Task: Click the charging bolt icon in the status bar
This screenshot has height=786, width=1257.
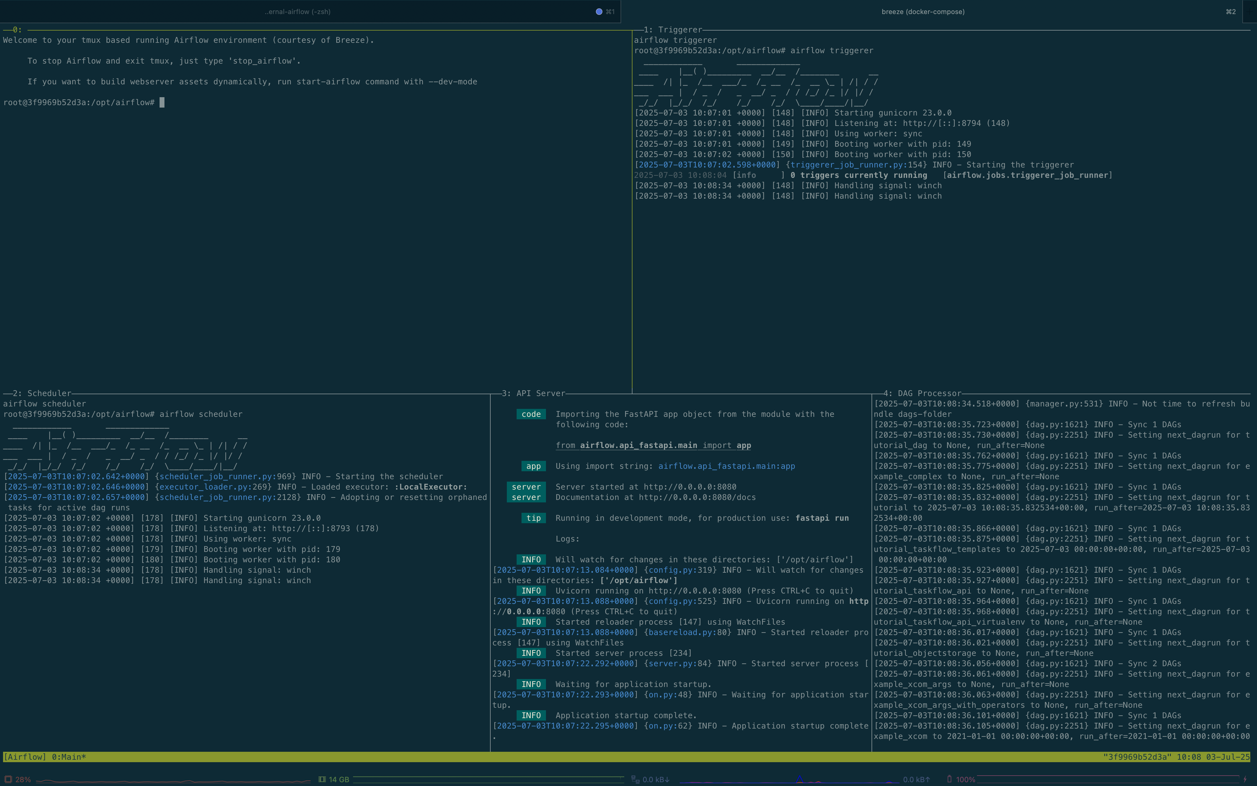Action: pyautogui.click(x=1245, y=779)
